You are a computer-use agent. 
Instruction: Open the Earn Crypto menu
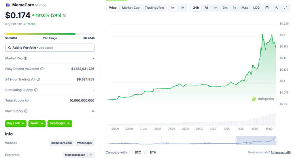pyautogui.click(x=60, y=123)
